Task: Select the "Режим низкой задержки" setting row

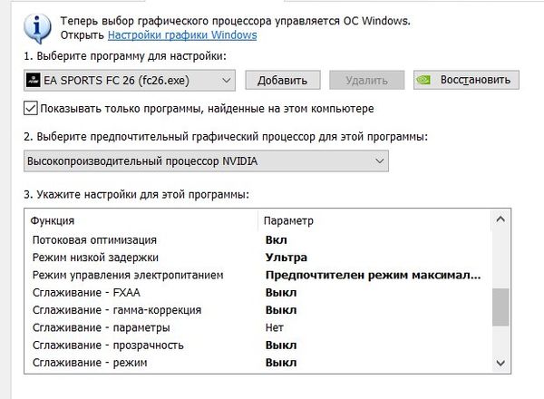Action: [94, 258]
